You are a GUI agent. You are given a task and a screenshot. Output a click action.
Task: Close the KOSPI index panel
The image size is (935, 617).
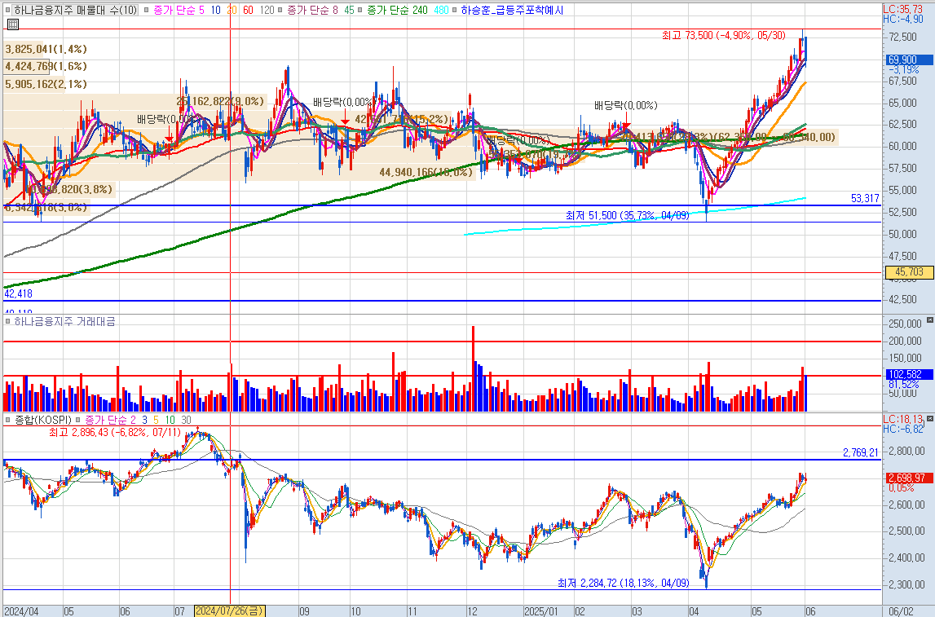click(929, 419)
